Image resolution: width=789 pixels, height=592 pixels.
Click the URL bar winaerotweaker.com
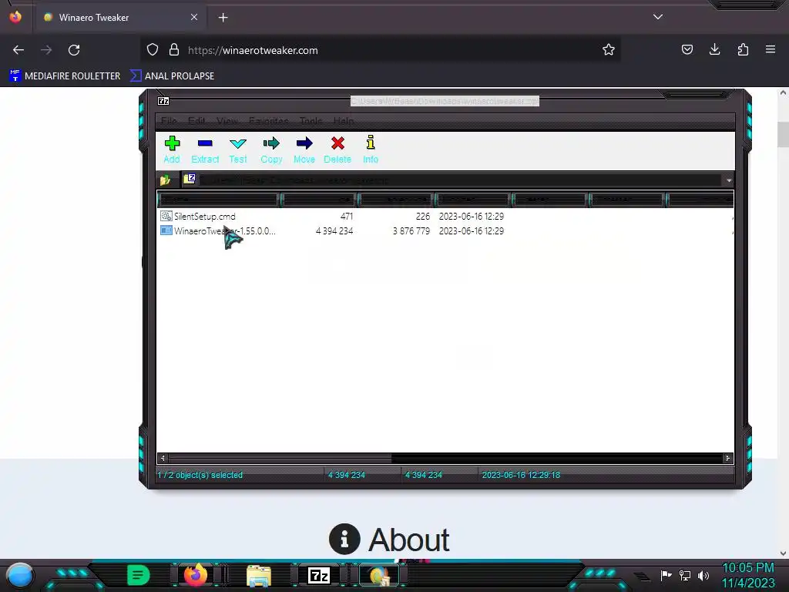pyautogui.click(x=382, y=50)
